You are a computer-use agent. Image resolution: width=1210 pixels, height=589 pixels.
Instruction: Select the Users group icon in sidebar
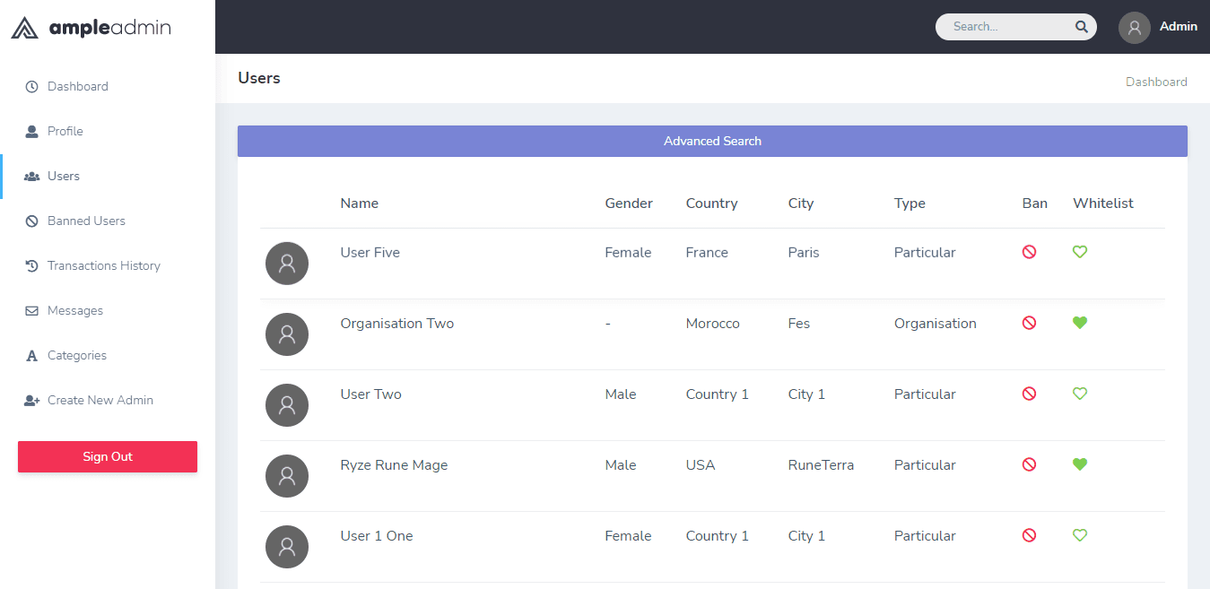click(x=32, y=176)
